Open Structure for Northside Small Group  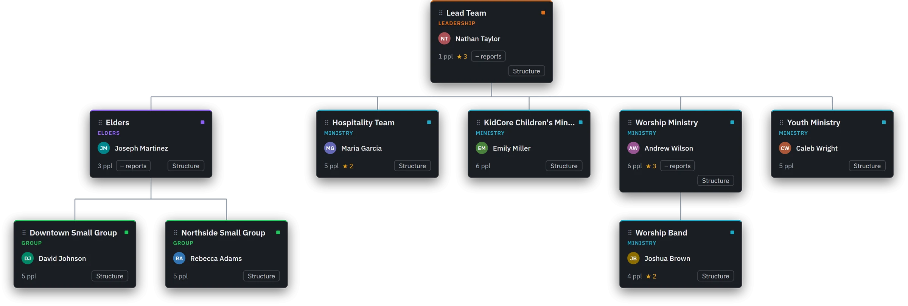(x=261, y=276)
